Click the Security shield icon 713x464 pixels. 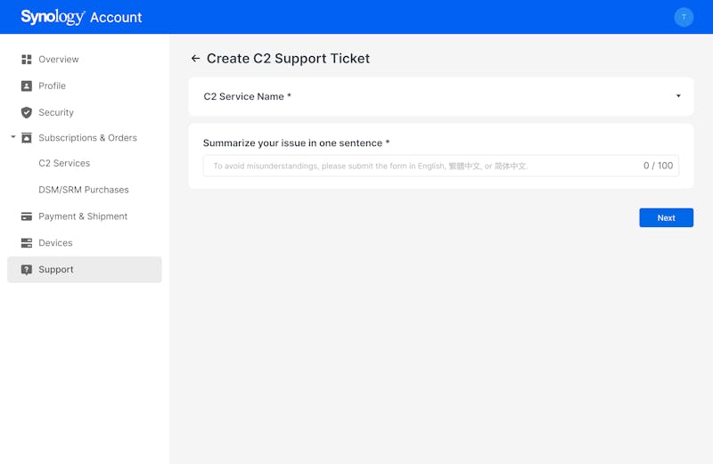click(x=27, y=112)
